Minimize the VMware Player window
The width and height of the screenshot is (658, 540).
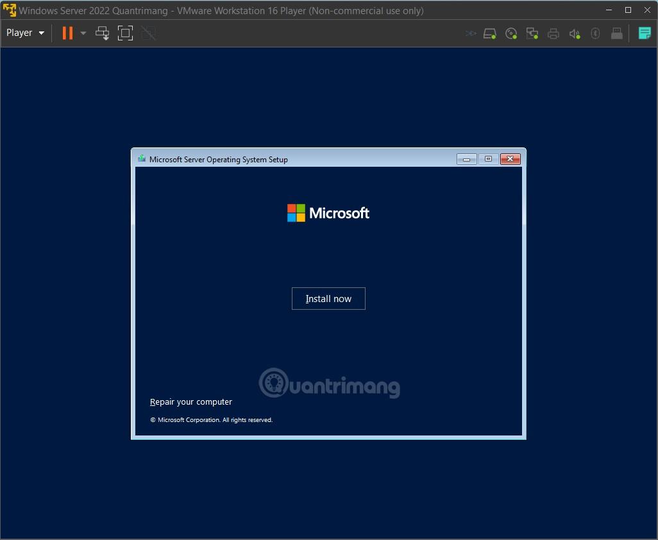point(609,10)
